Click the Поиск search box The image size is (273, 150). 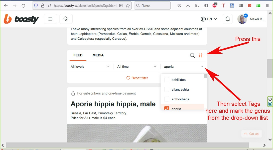click(152, 5)
